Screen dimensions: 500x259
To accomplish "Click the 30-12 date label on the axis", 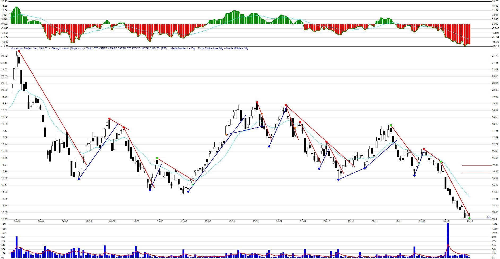I will click(470, 221).
